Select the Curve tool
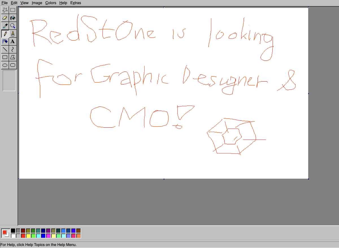Screen dimensions: 339x248 [13, 49]
